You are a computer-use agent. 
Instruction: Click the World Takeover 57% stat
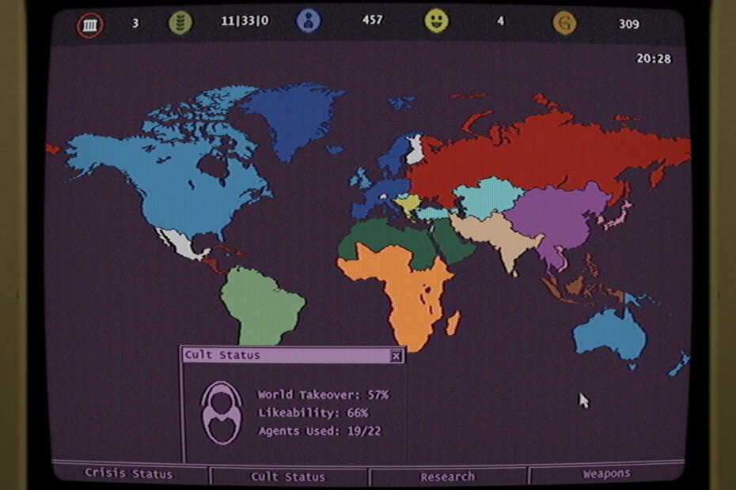323,394
